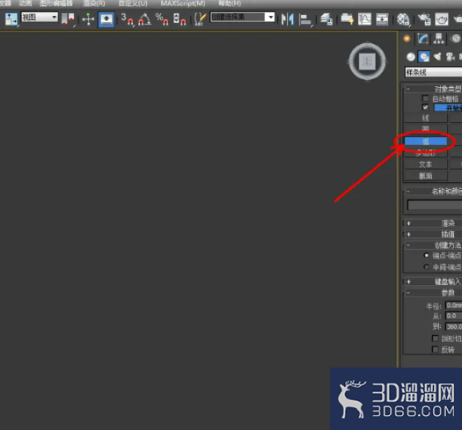Click the 到 end angle field
This screenshot has height=430, width=462.
coord(453,326)
